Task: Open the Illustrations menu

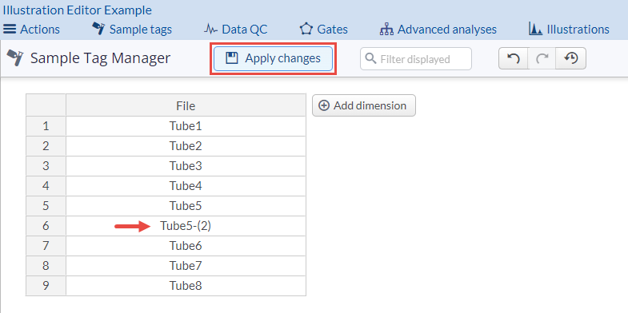Action: pyautogui.click(x=569, y=30)
